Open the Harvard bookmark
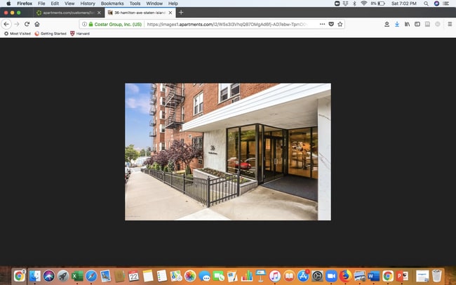 [80, 33]
